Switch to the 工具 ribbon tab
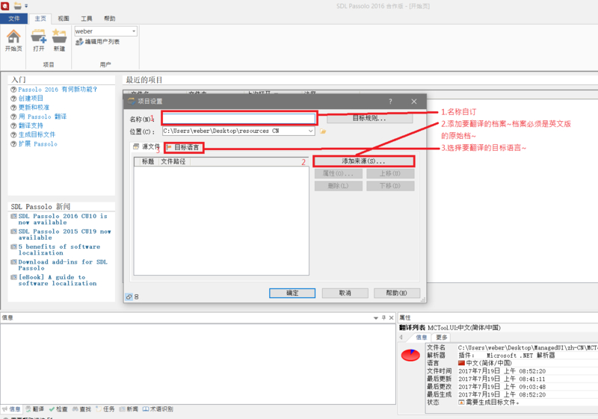 pos(87,18)
